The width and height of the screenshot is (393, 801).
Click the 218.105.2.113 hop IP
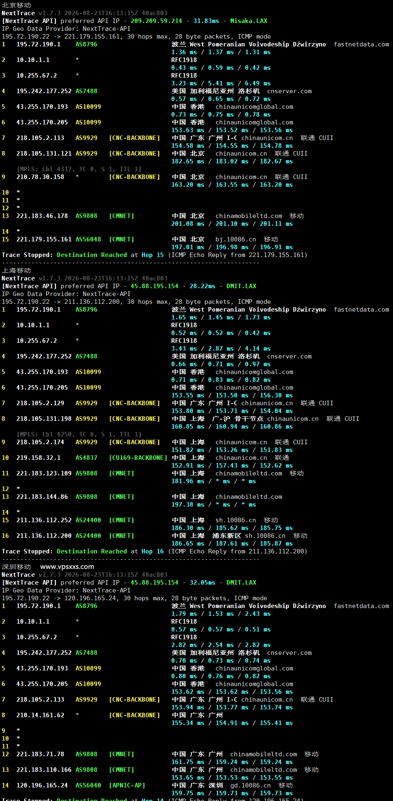click(40, 138)
